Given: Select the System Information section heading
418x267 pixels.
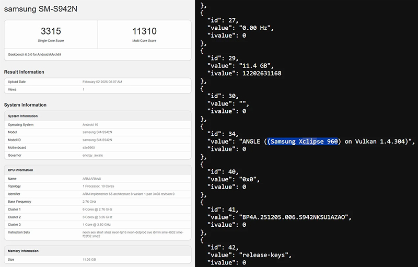Looking at the screenshot, I should point(25,105).
